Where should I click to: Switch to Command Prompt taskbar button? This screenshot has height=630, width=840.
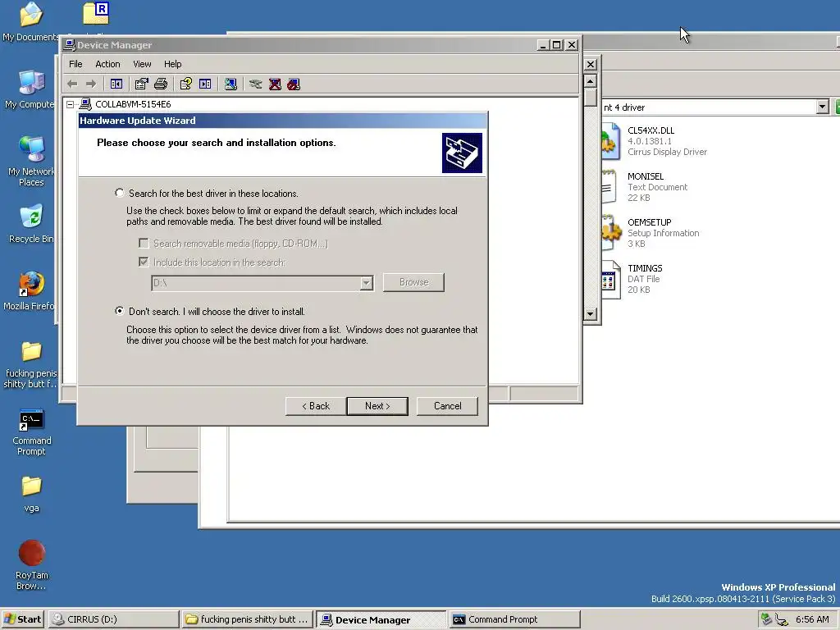515,619
